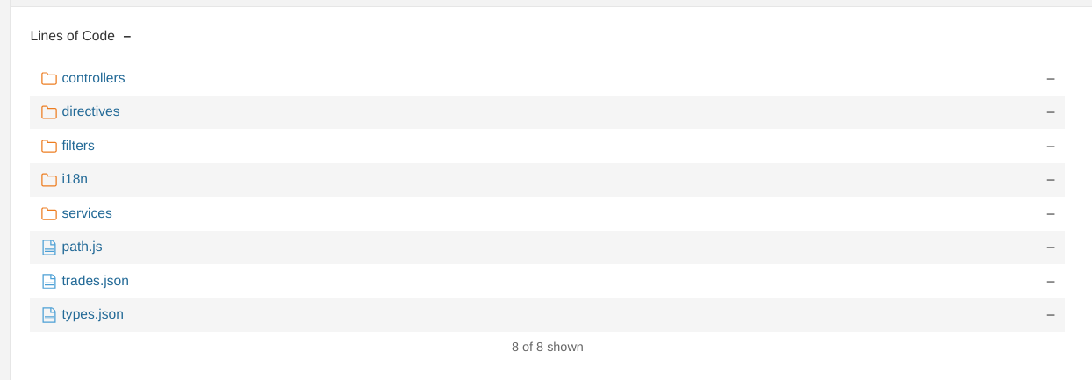Click the trades.json file icon
Screen dimensions: 1092x380
tap(49, 282)
